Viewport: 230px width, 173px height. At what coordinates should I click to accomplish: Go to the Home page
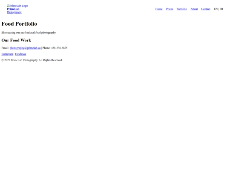coord(159,9)
